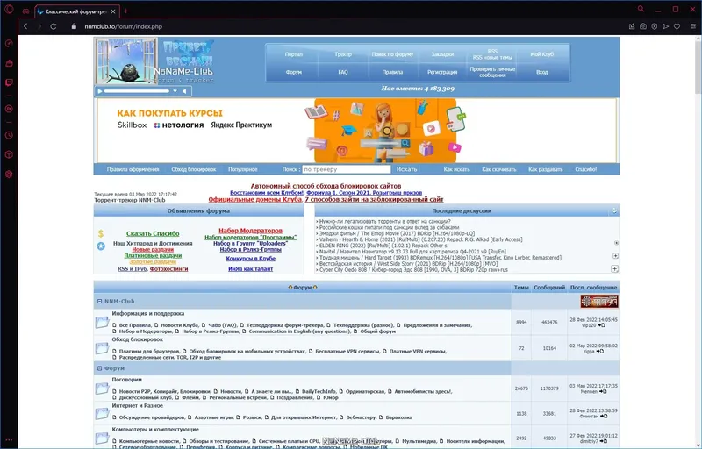Open ELDEN RING discussion entry
The width and height of the screenshot is (702, 449).
click(383, 246)
